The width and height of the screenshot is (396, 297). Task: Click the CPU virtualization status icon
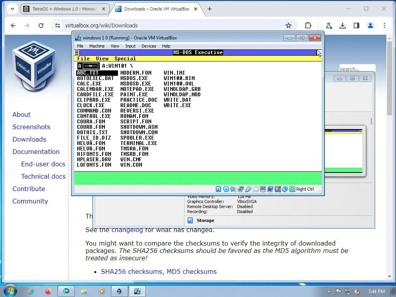(x=278, y=189)
